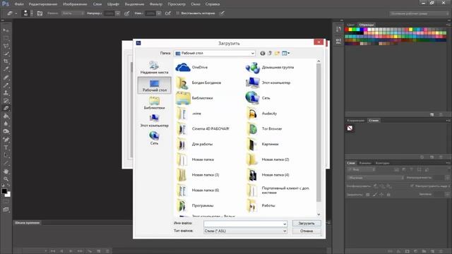Select the Rectangular Marquee tool

click(6, 38)
